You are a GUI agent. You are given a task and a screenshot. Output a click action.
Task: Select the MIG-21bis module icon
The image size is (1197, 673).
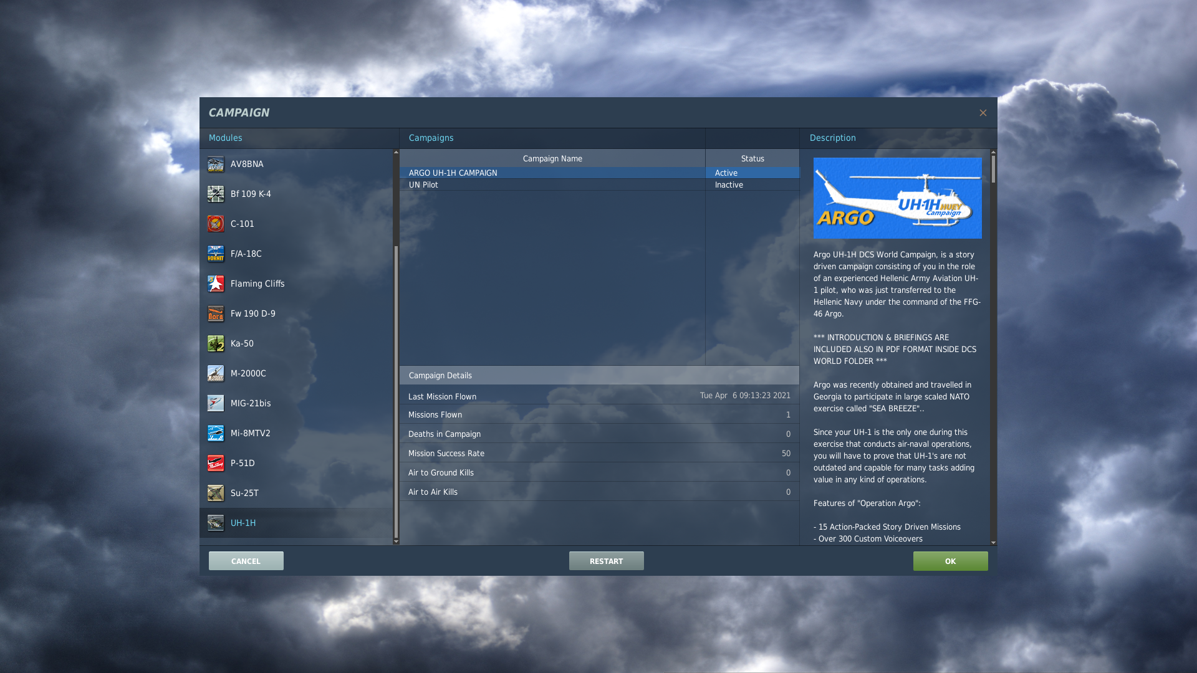[216, 403]
